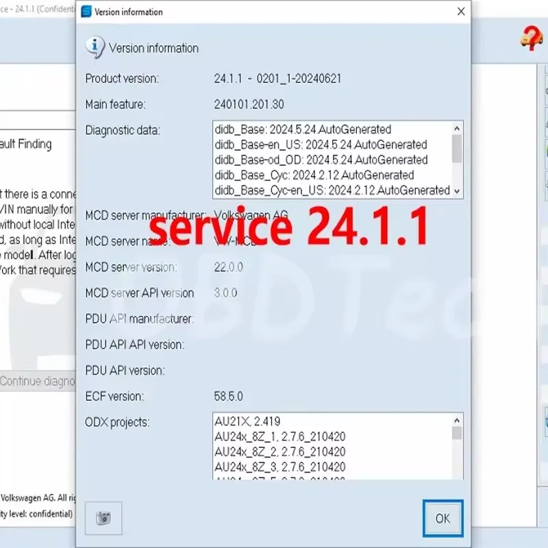Click MCD server API version 3.0.0
The image size is (548, 548).
click(225, 293)
